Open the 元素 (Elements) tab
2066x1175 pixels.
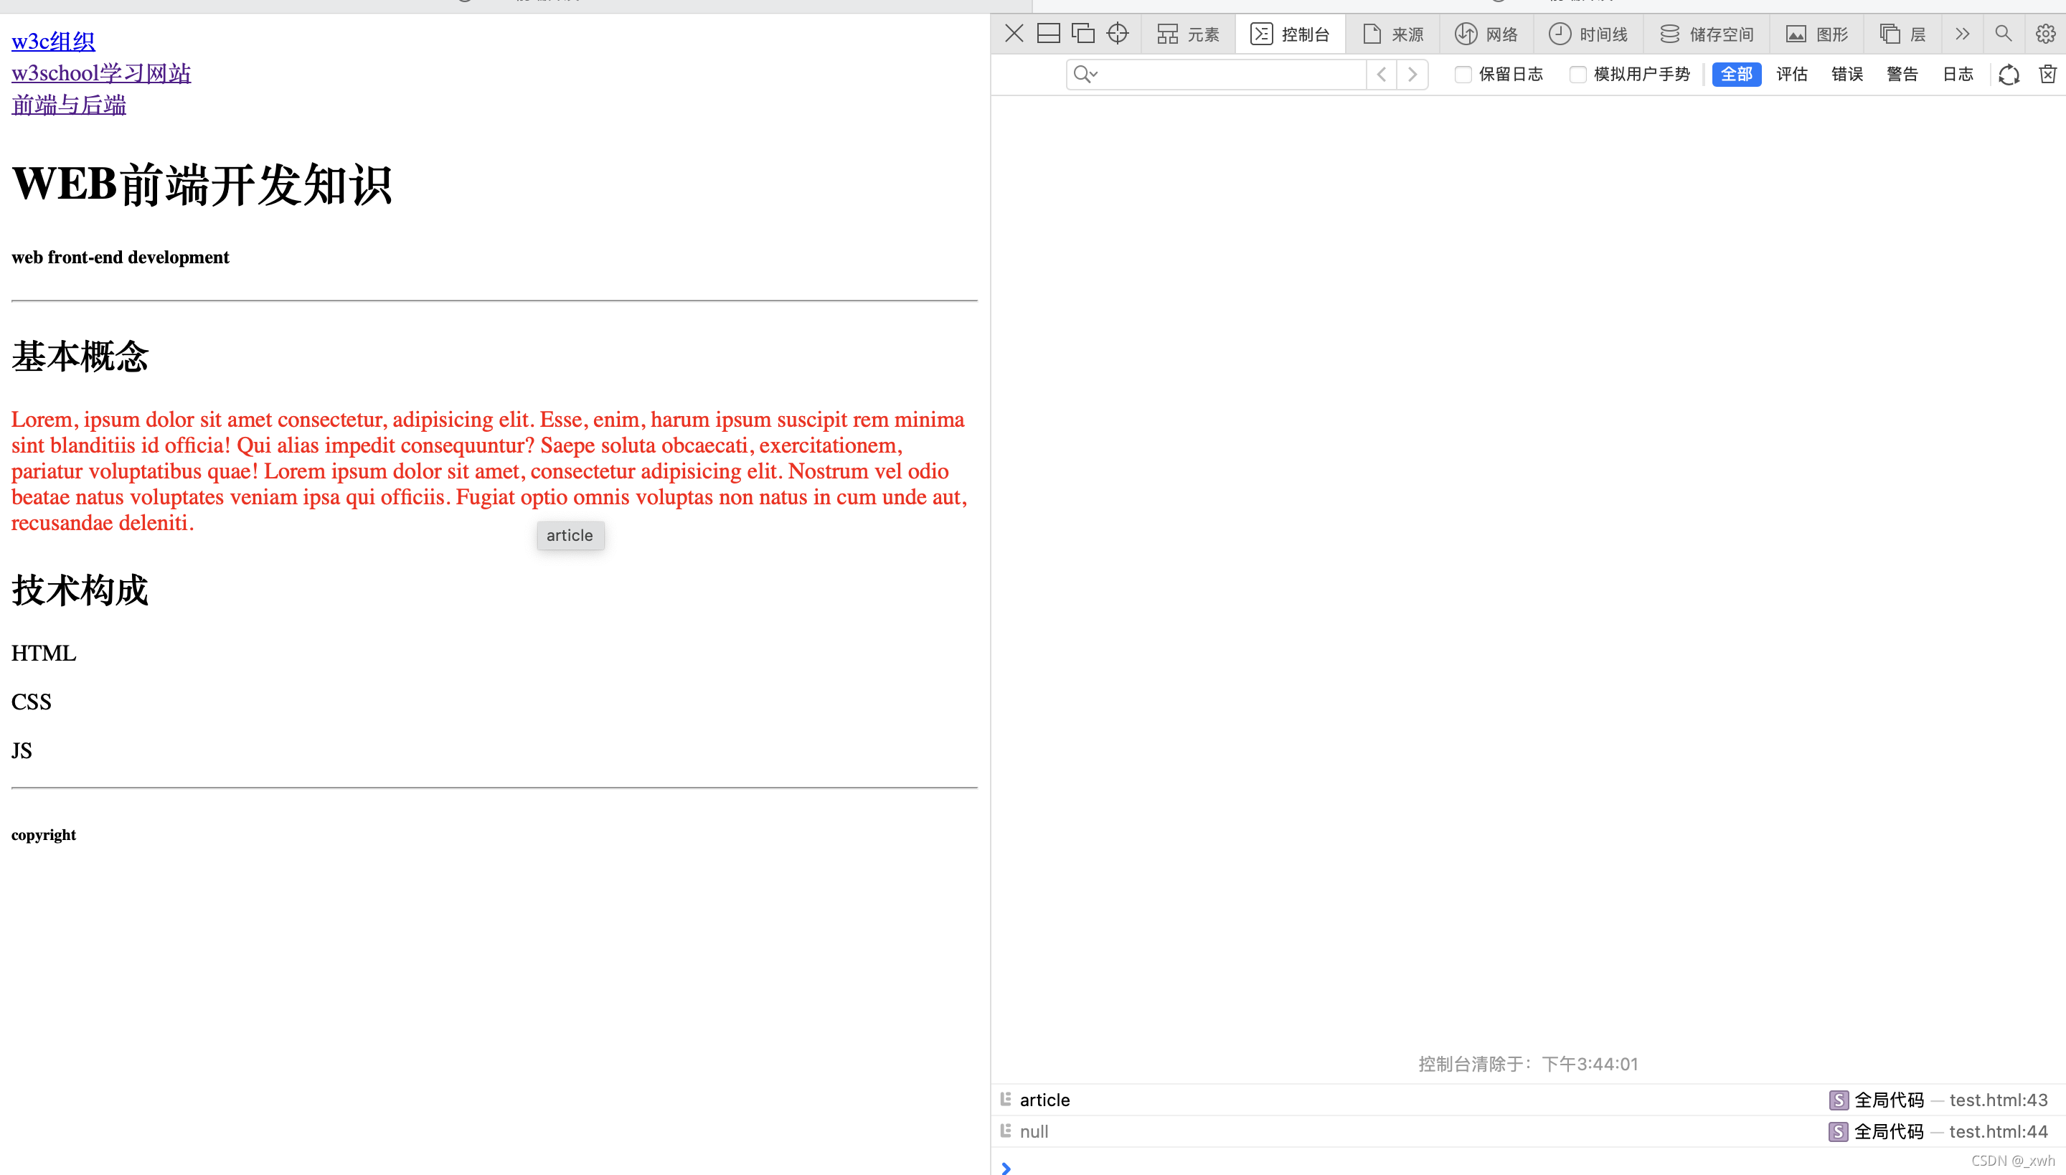[1188, 34]
